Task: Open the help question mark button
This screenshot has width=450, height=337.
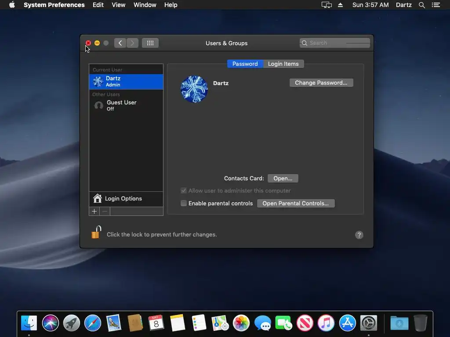Action: [x=359, y=235]
